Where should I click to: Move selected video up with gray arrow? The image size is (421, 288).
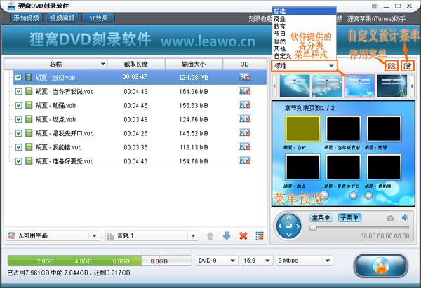click(210, 236)
